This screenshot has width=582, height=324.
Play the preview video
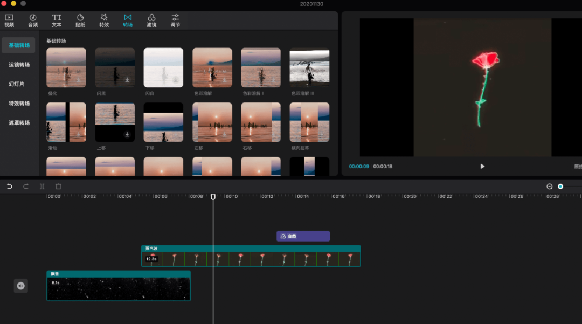482,166
